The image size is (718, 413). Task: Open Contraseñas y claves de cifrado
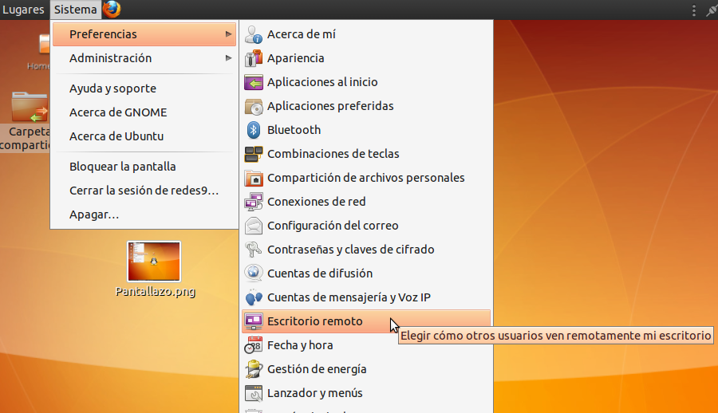click(366, 250)
